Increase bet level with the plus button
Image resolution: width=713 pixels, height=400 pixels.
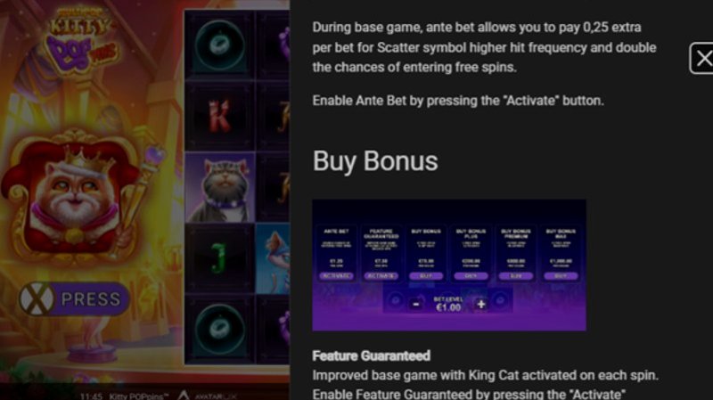[x=481, y=304]
